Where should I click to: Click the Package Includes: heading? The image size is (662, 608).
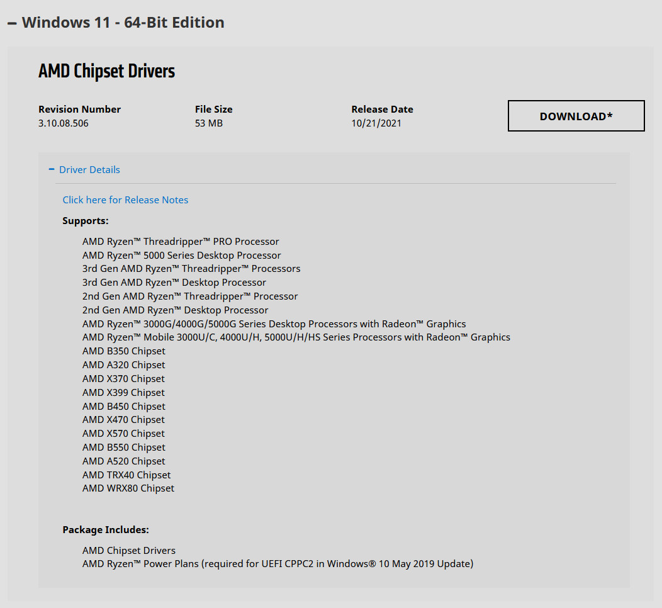(106, 530)
